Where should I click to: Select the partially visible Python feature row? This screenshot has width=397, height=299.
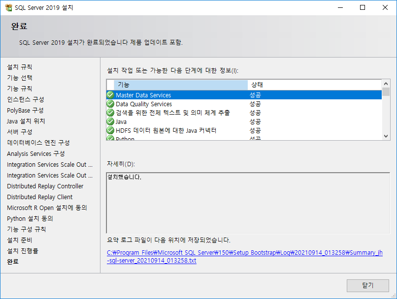244,138
